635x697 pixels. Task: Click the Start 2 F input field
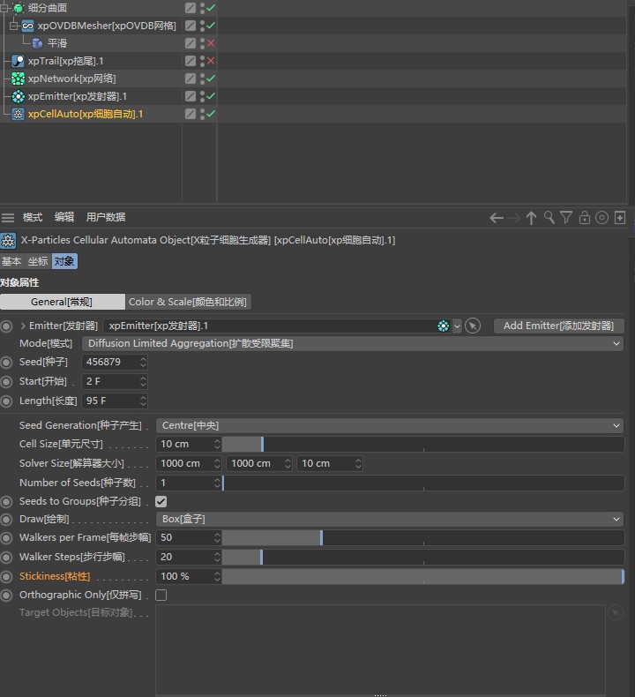(x=110, y=381)
